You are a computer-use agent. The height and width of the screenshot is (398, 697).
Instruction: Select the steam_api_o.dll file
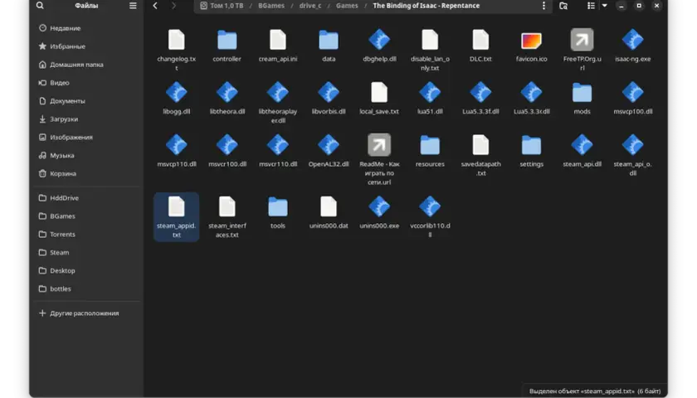[632, 154]
